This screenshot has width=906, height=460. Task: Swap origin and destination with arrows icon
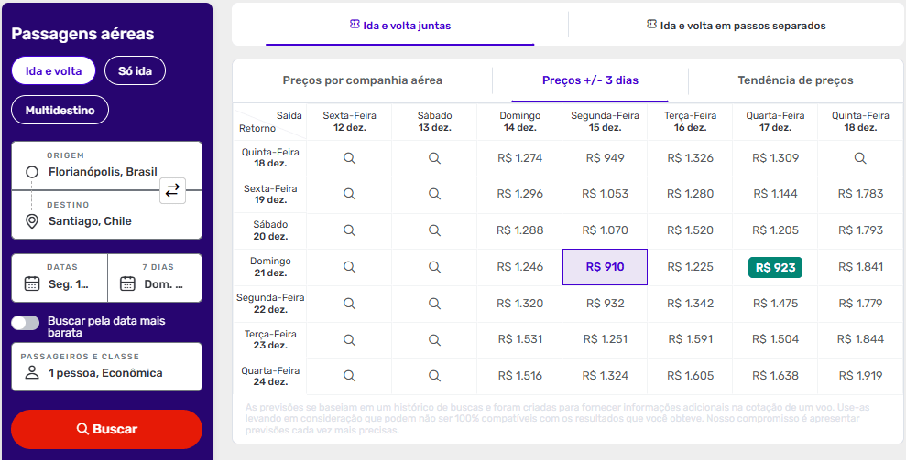[x=172, y=190]
